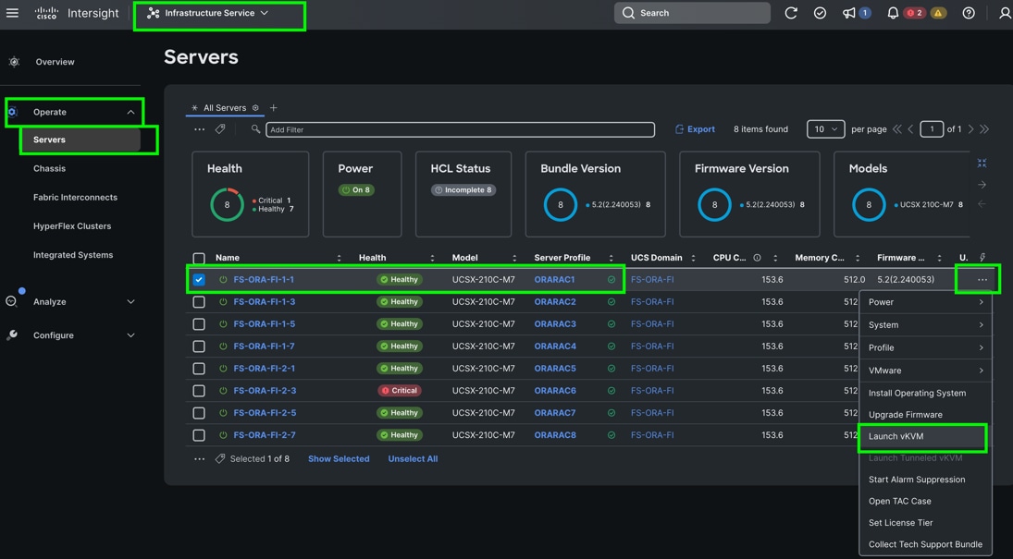Screen dimensions: 1013x559
Task: Toggle the select-all header checkbox
Action: [x=199, y=259]
